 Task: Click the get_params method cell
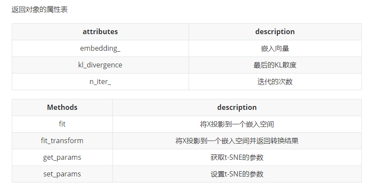tap(62, 158)
